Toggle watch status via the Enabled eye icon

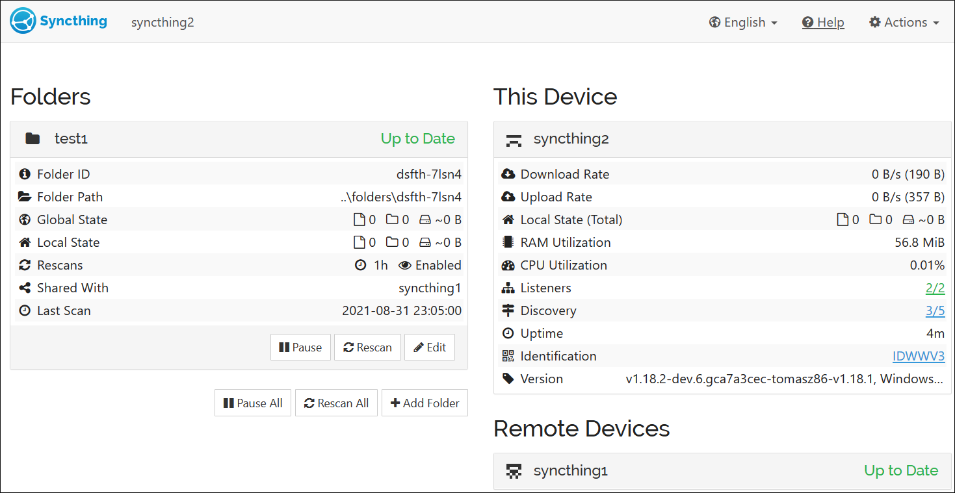(406, 264)
